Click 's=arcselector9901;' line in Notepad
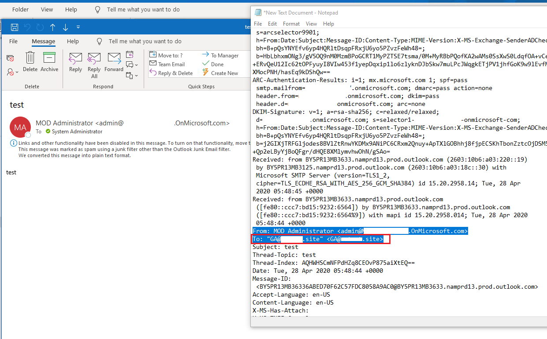Viewport: 547px width, 339px height. [287, 32]
